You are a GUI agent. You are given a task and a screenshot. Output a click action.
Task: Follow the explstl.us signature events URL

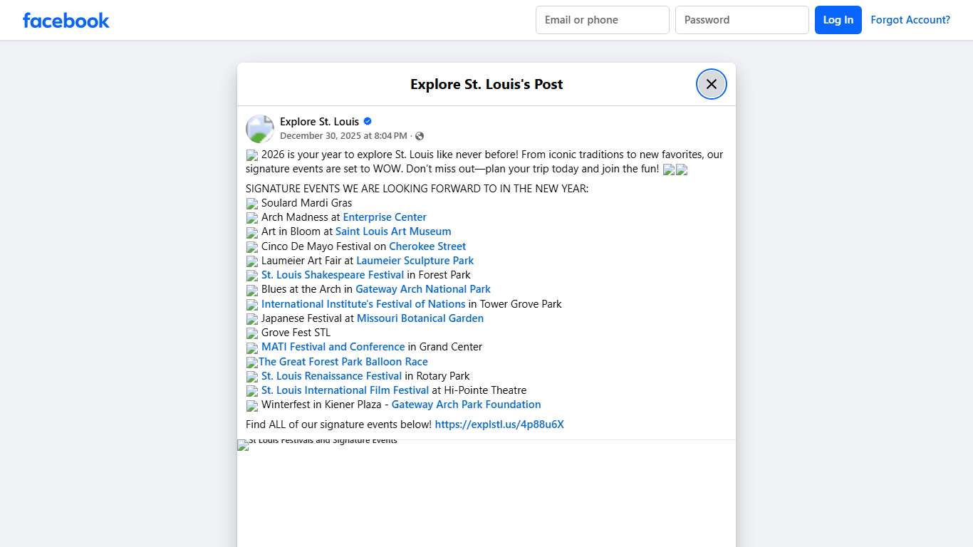499,424
